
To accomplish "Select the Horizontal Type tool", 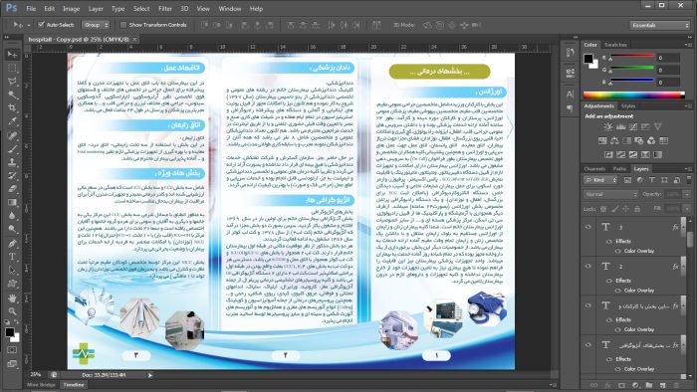I will click(12, 257).
